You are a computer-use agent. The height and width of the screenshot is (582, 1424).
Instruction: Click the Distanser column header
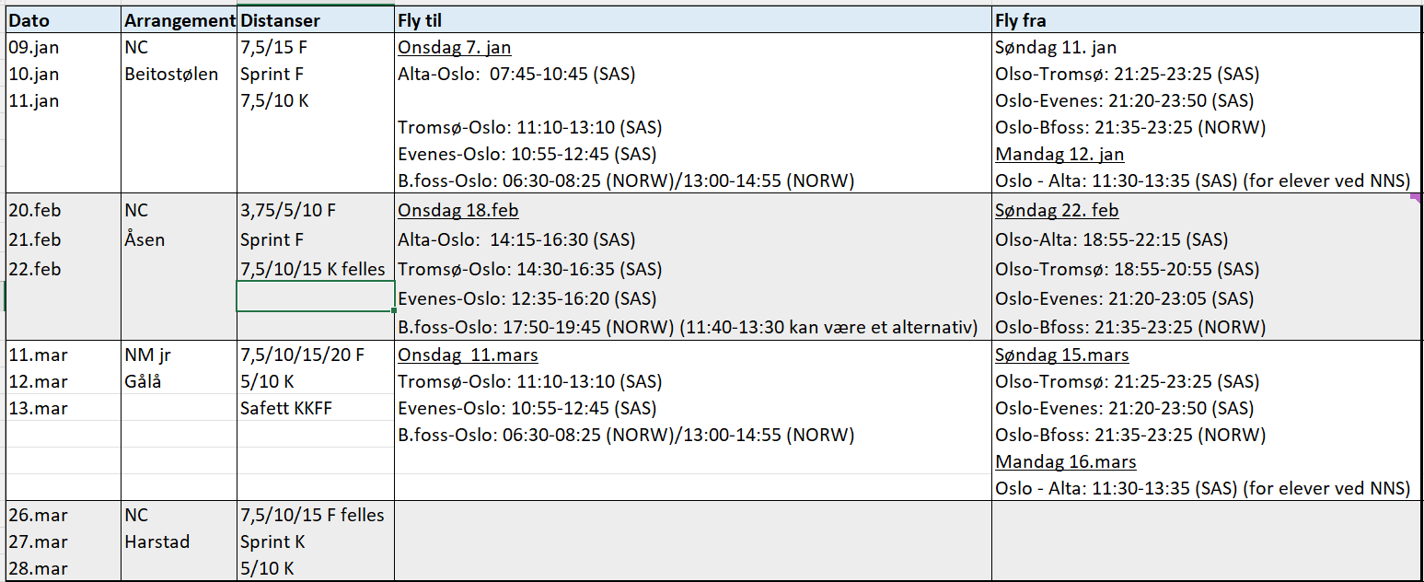pyautogui.click(x=280, y=20)
